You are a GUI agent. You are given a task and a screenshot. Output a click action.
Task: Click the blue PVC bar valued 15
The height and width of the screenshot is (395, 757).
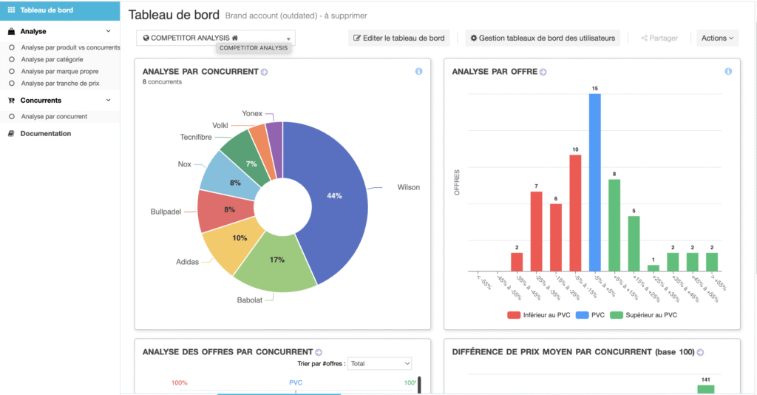click(x=595, y=182)
